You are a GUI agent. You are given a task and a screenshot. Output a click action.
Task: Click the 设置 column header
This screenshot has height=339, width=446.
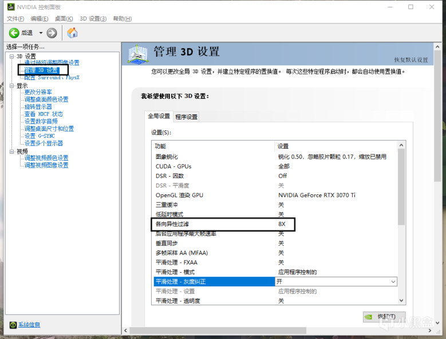click(336, 146)
